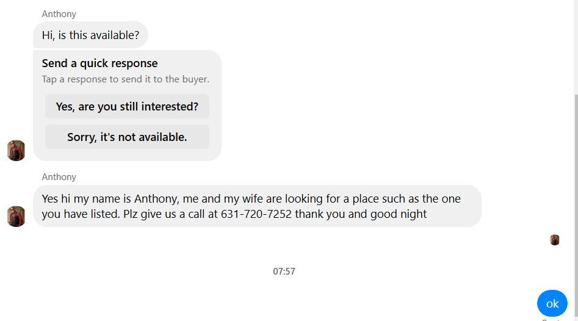578x321 pixels.
Task: Send "Yes, are you still interested?" reply
Action: click(x=127, y=107)
